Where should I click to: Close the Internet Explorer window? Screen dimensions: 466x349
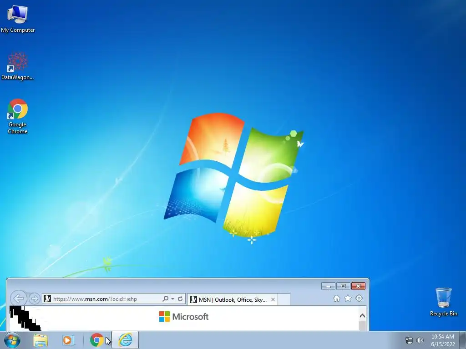[359, 286]
